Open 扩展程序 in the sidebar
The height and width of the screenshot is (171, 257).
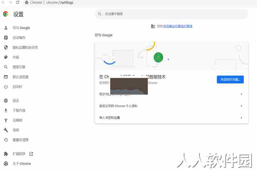point(19,154)
